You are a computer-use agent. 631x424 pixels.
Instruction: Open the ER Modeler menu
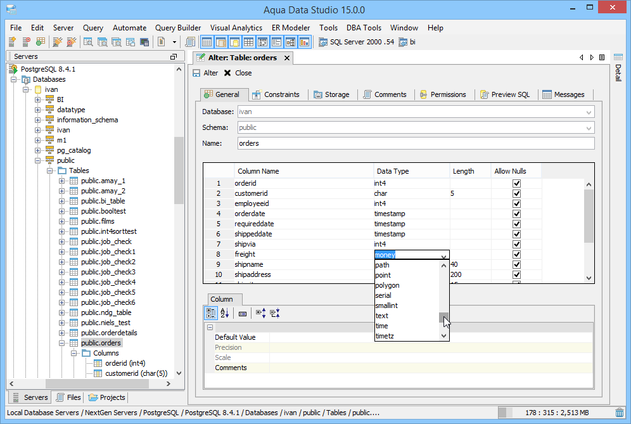[291, 28]
